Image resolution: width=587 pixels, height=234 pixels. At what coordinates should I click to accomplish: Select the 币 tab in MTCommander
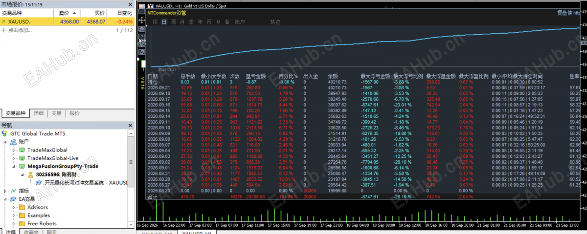209,21
